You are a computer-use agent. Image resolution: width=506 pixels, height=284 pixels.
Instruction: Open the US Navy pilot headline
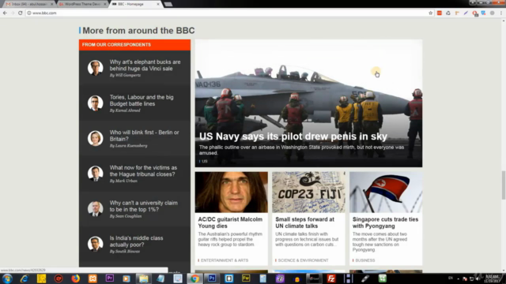293,136
